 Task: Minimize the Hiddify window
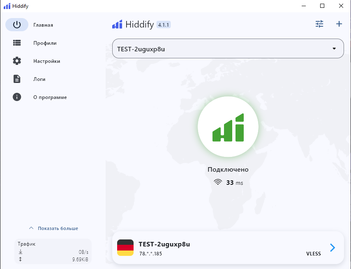(304, 6)
